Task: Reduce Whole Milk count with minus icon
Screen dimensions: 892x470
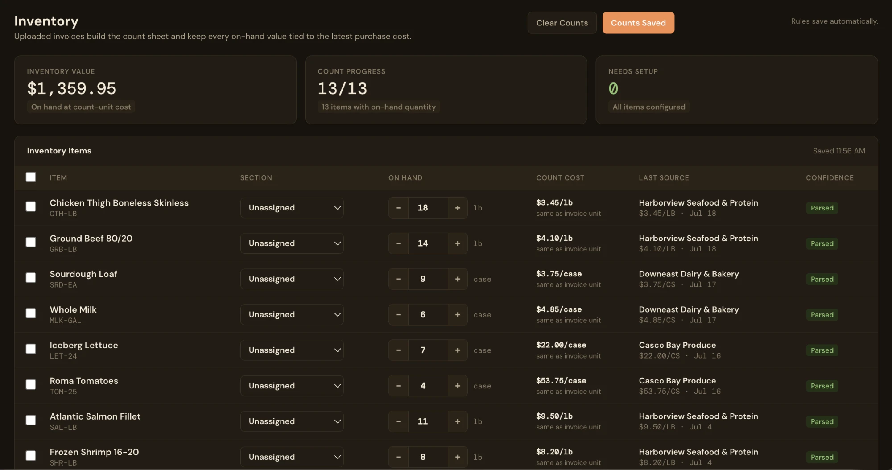Action: pos(398,315)
